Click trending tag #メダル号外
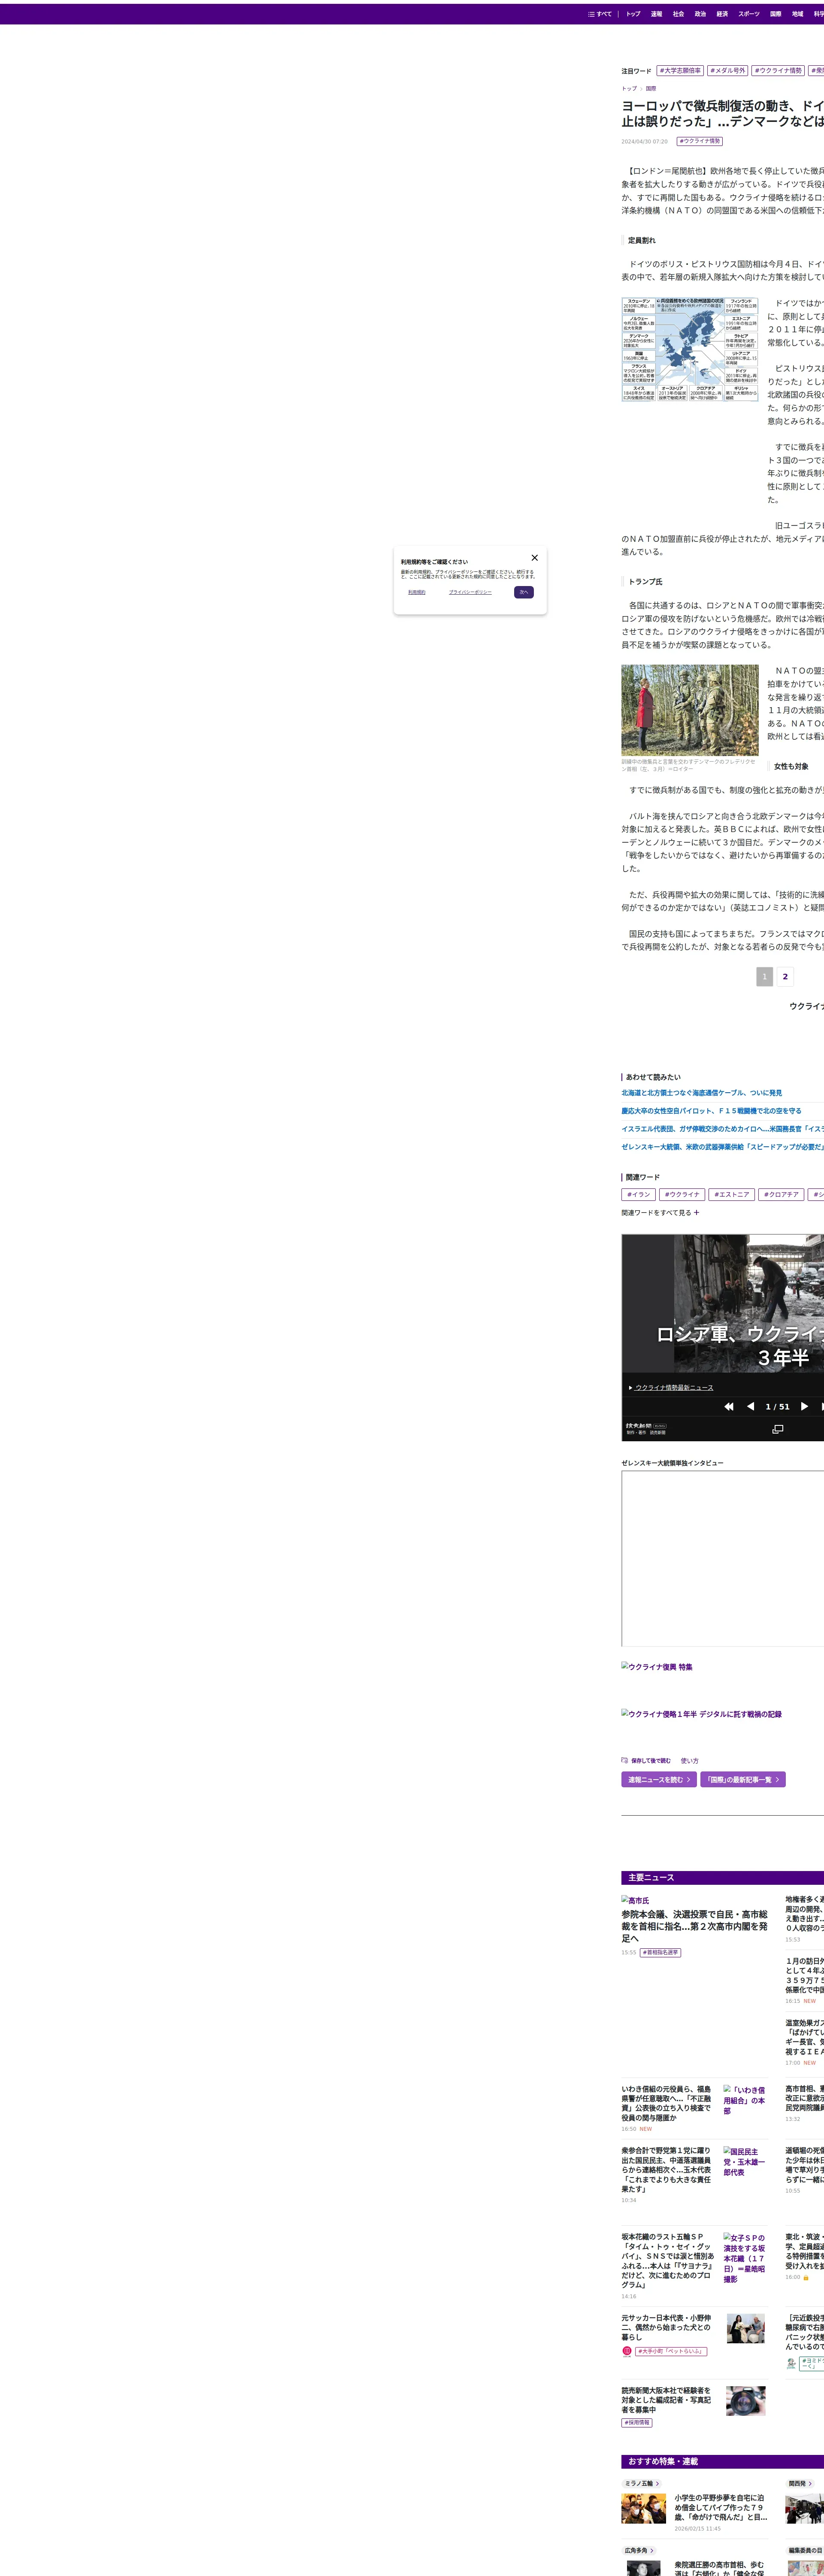This screenshot has width=824, height=2576. 728,71
